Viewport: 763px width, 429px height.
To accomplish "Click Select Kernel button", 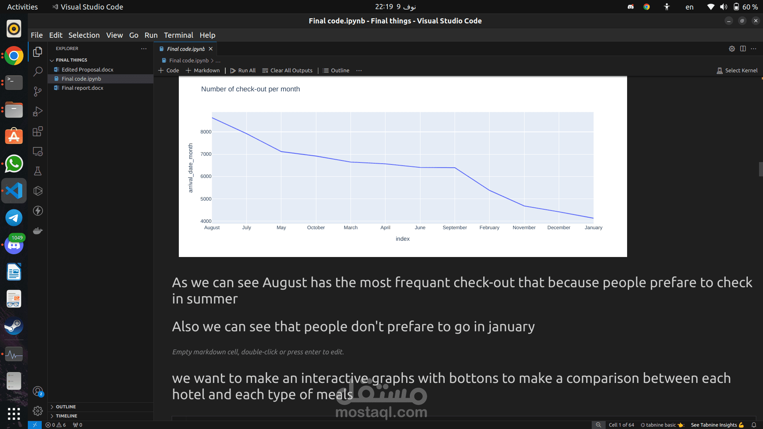I will tap(737, 70).
